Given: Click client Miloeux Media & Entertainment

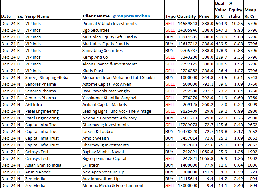Looking at the screenshot, I should (x=113, y=185).
